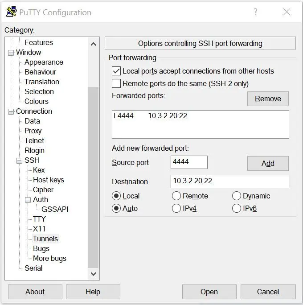Click the Help button
The height and width of the screenshot is (305, 303).
[93, 292]
